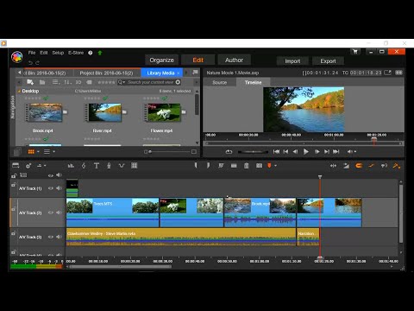The image size is (414, 311).
Task: Add a marker with the orange marker icon
Action: 269,166
